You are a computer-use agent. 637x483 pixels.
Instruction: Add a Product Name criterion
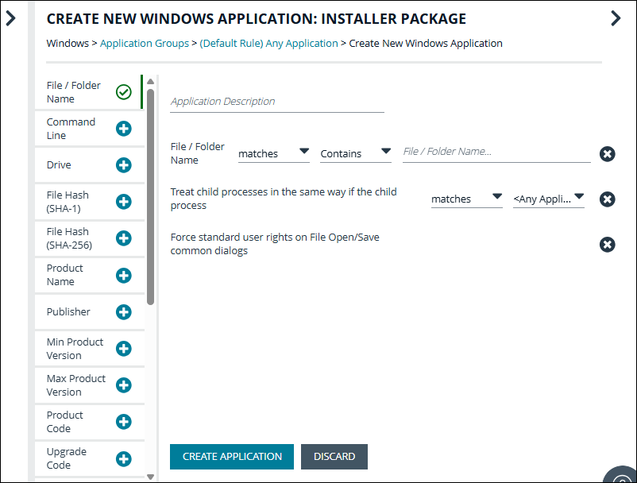click(124, 275)
